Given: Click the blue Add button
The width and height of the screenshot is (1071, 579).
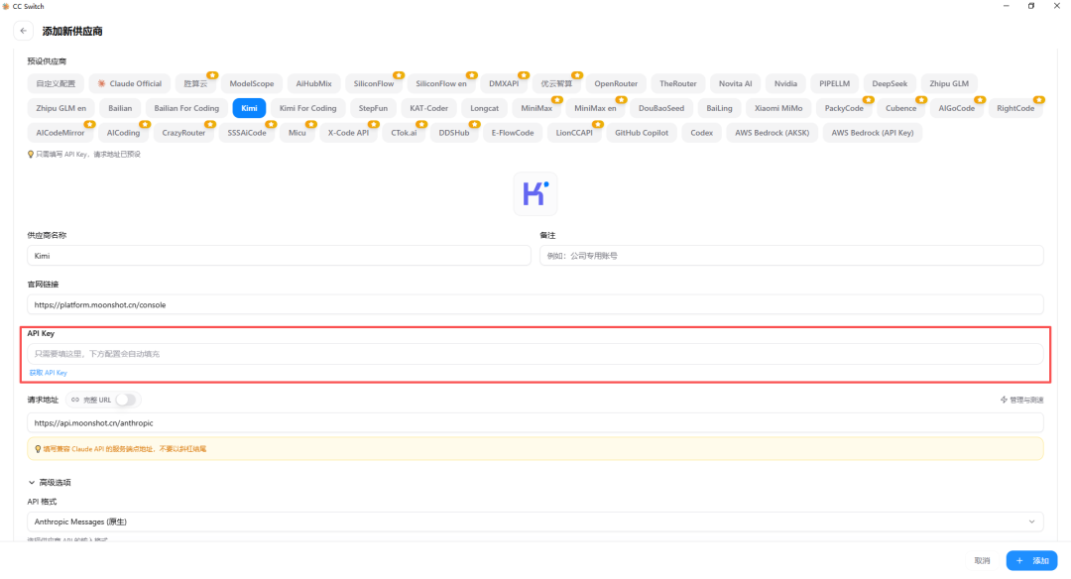Looking at the screenshot, I should [1031, 560].
